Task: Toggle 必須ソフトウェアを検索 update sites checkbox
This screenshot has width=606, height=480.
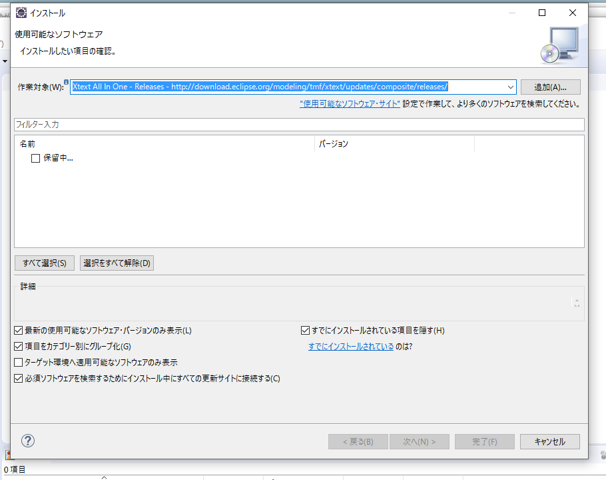Action: pos(19,379)
